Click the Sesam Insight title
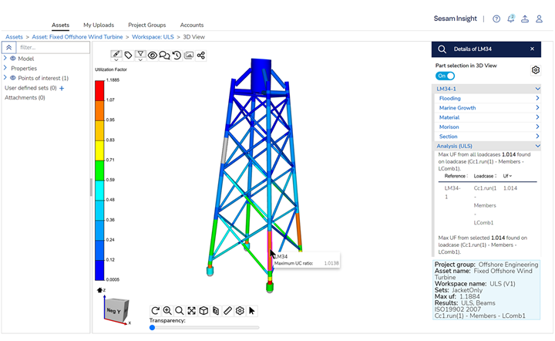The image size is (555, 341). pyautogui.click(x=456, y=19)
